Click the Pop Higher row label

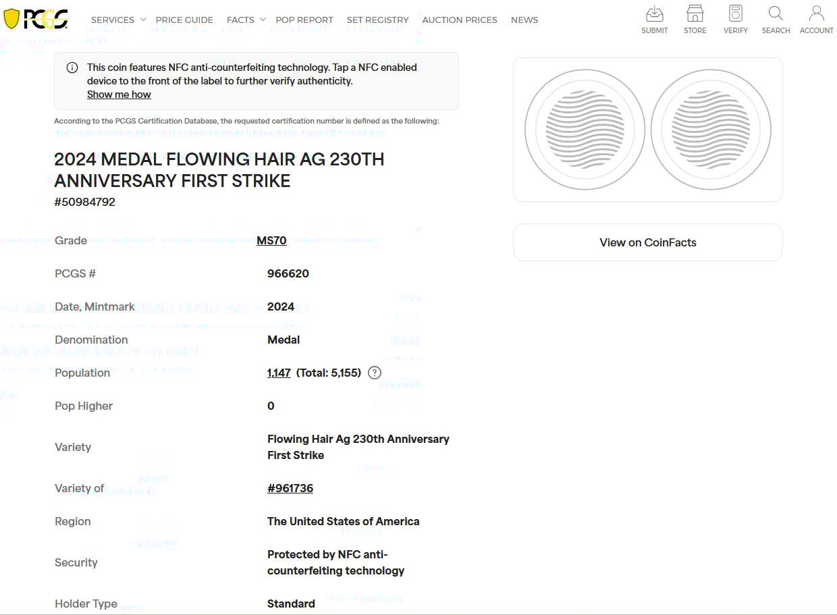pyautogui.click(x=84, y=406)
